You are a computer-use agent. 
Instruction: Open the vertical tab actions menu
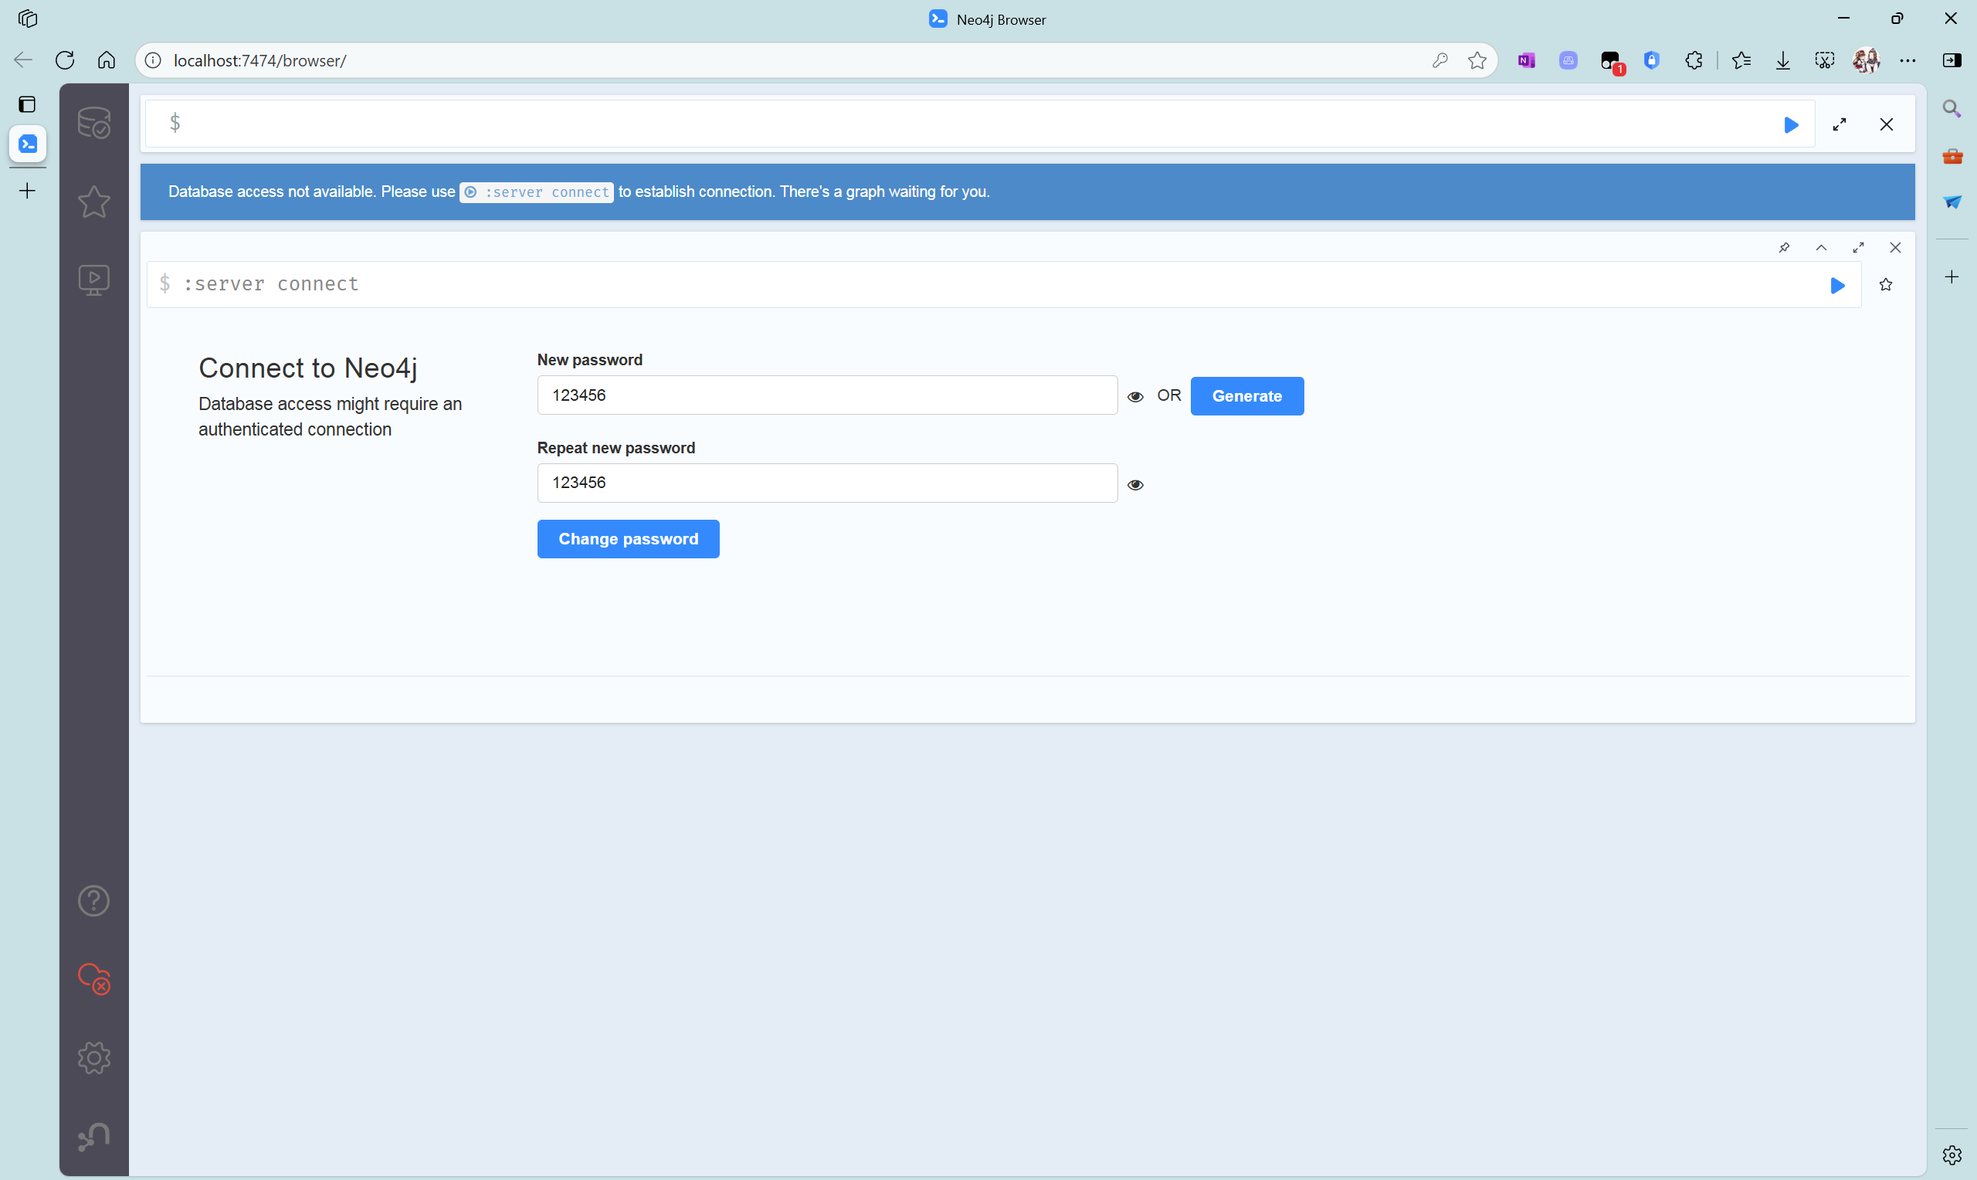click(27, 104)
